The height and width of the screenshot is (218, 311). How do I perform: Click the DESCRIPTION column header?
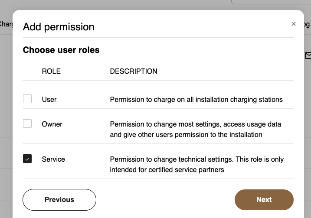[134, 71]
